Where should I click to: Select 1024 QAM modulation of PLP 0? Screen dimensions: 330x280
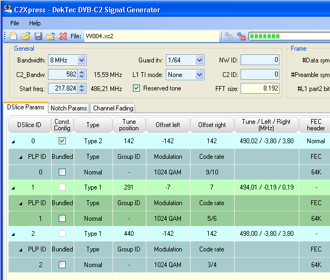(168, 172)
